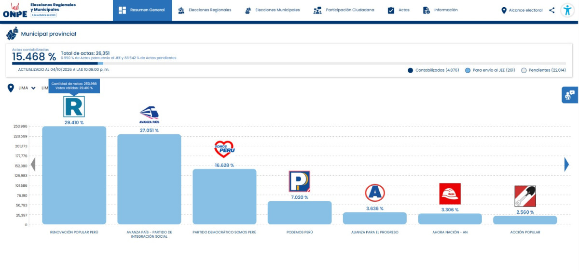This screenshot has height=271, width=579.
Task: Click Alcance electoral link
Action: tap(522, 10)
